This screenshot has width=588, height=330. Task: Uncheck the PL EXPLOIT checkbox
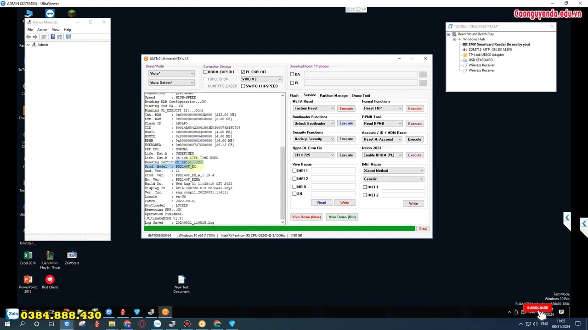tap(243, 72)
